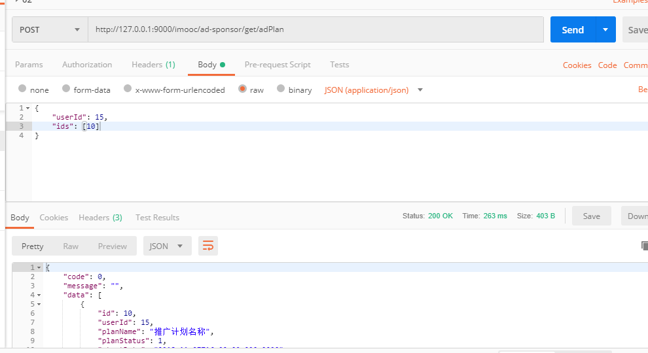Screen dimensions: 648x353
Task: Click the copy response icon
Action: click(644, 246)
